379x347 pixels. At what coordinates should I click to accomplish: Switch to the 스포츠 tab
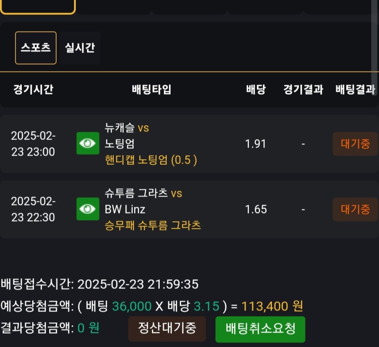tap(36, 48)
